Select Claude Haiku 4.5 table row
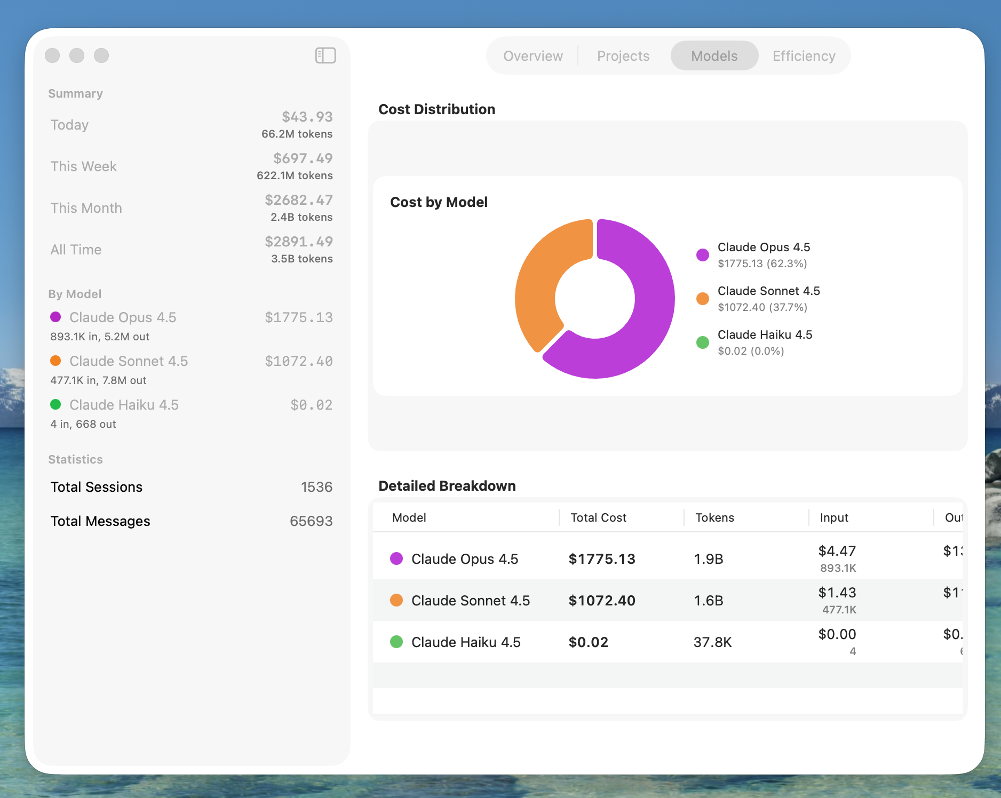Image resolution: width=1001 pixels, height=798 pixels. pyautogui.click(x=465, y=642)
